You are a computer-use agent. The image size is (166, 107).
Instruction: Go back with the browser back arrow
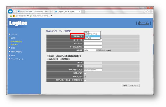[10, 11]
